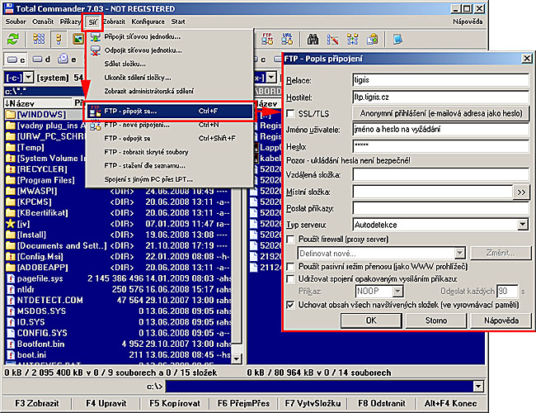Viewport: 536px width, 413px height.
Task: Click F5 Kopírovat function button
Action: click(175, 403)
